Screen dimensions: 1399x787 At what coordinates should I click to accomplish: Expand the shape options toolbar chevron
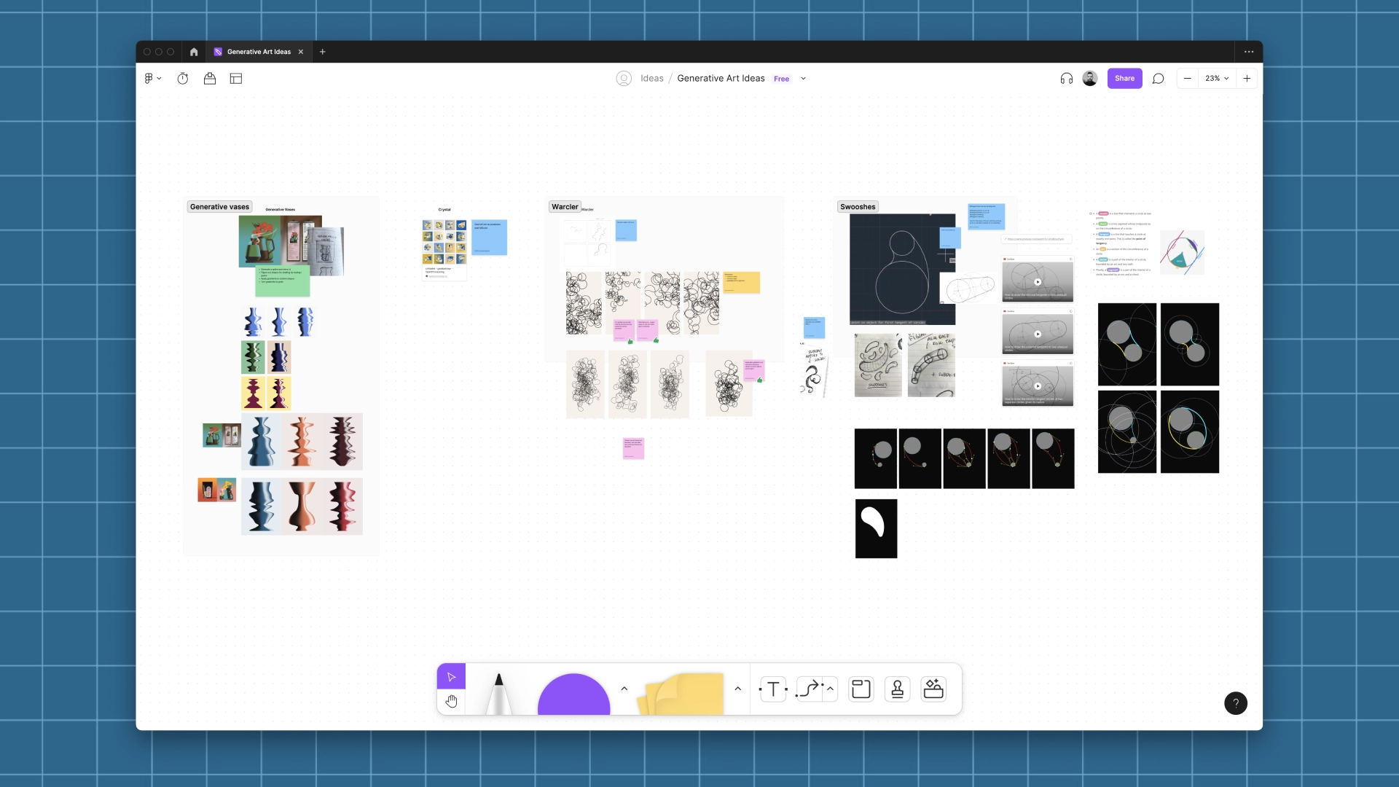click(624, 689)
